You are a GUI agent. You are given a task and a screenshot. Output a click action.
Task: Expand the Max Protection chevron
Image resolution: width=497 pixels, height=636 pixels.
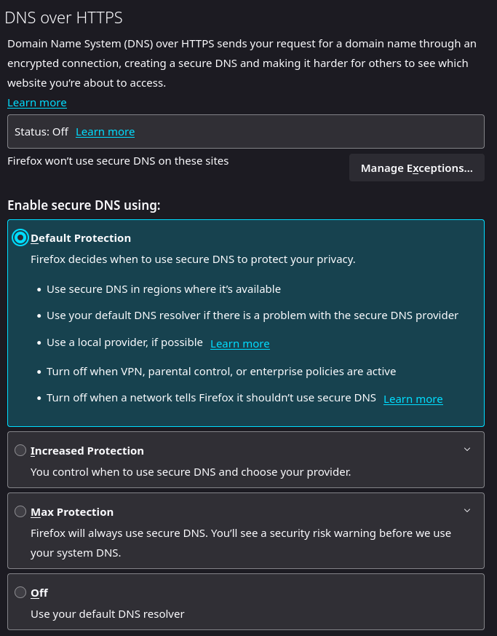[x=467, y=511]
